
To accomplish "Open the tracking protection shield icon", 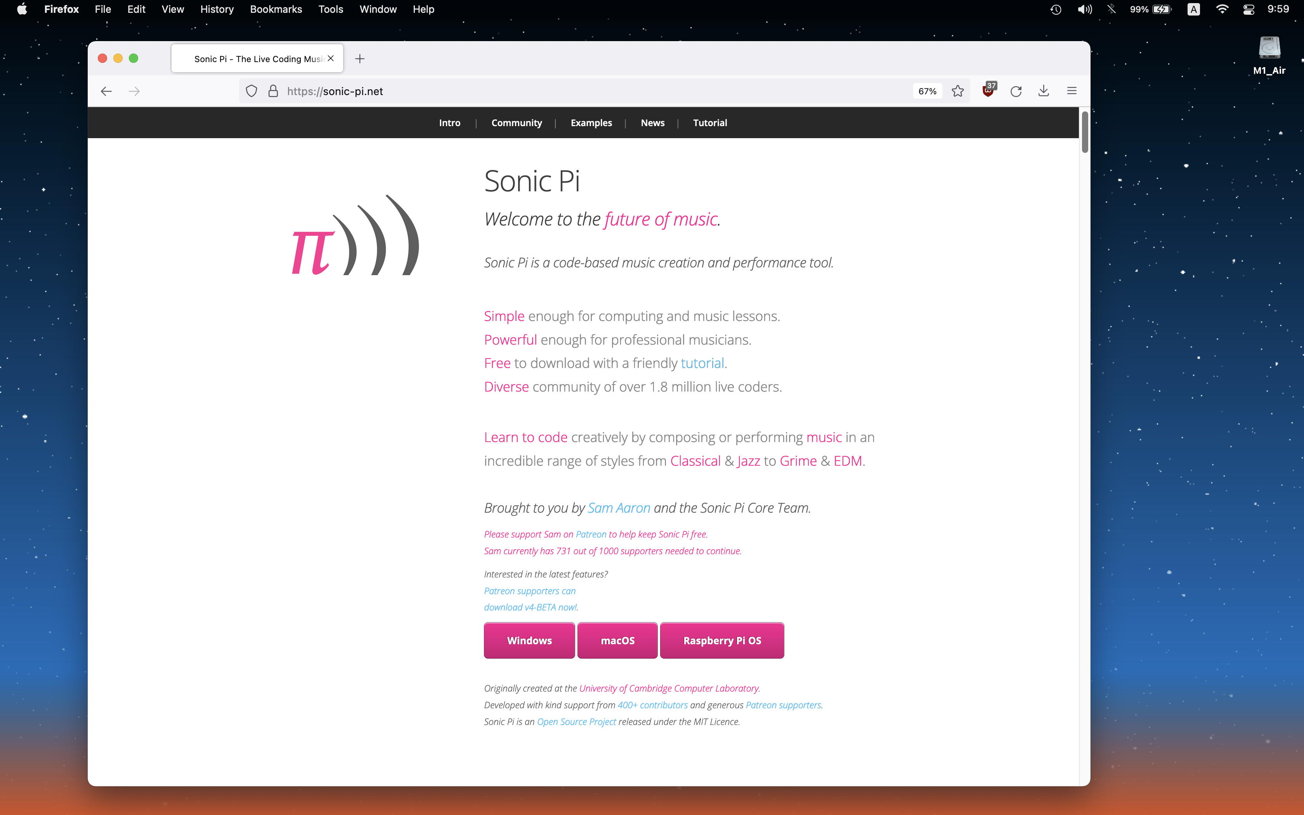I will click(251, 91).
